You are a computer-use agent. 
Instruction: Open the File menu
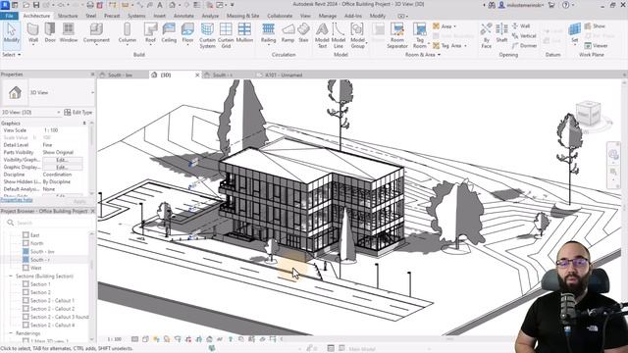point(9,16)
